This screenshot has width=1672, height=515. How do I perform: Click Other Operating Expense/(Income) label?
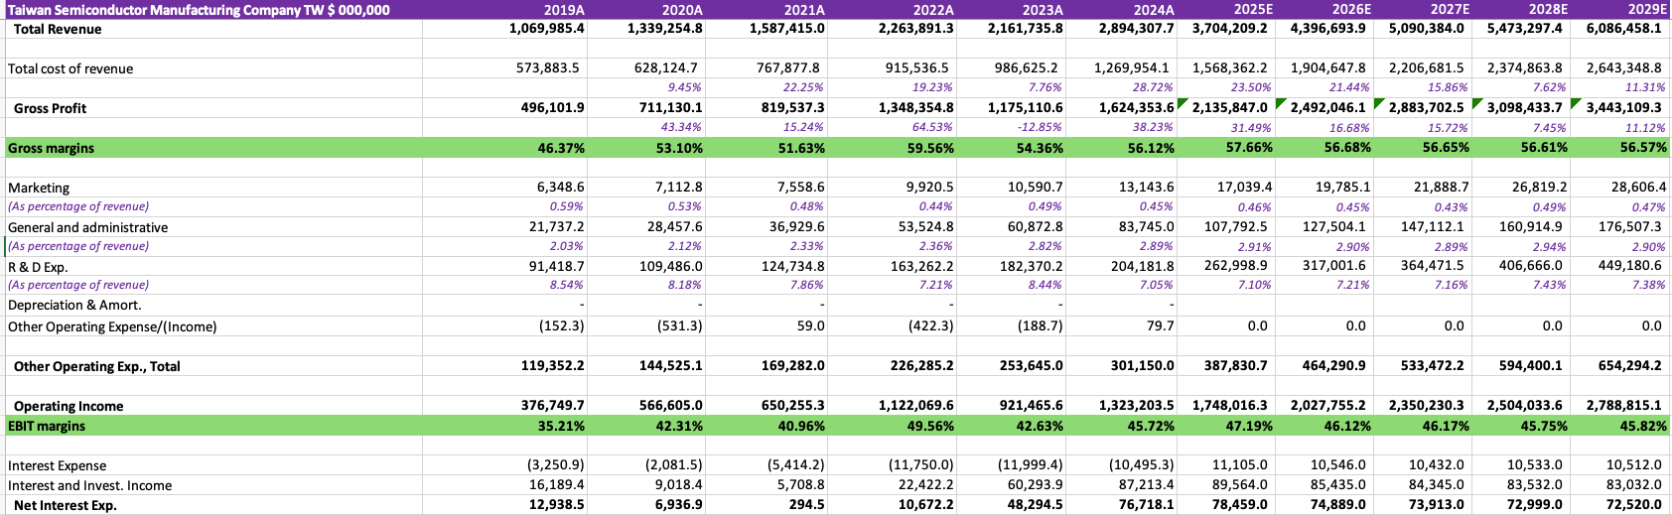pos(112,326)
